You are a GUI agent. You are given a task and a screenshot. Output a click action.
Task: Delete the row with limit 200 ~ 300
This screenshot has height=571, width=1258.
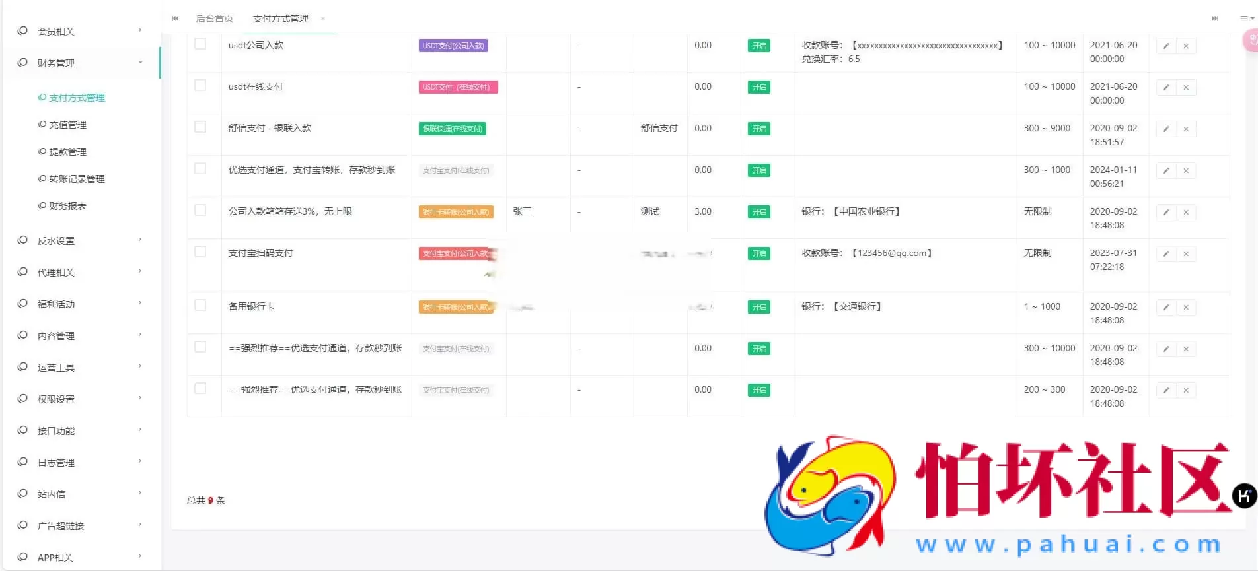coord(1186,391)
